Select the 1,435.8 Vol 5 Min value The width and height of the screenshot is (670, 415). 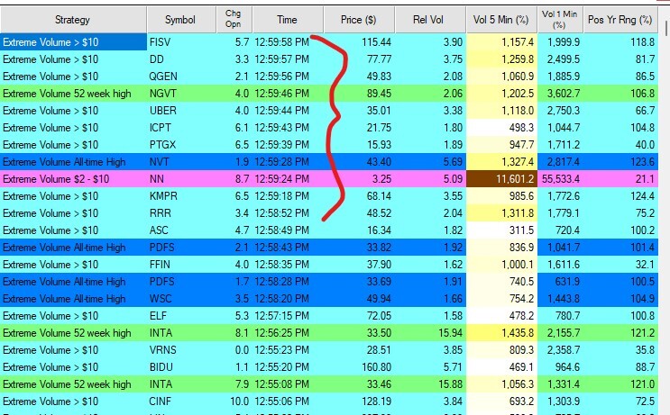pos(518,333)
